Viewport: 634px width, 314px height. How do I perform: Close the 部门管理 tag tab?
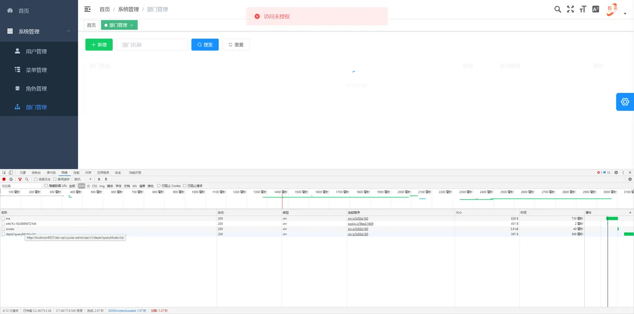pos(132,25)
